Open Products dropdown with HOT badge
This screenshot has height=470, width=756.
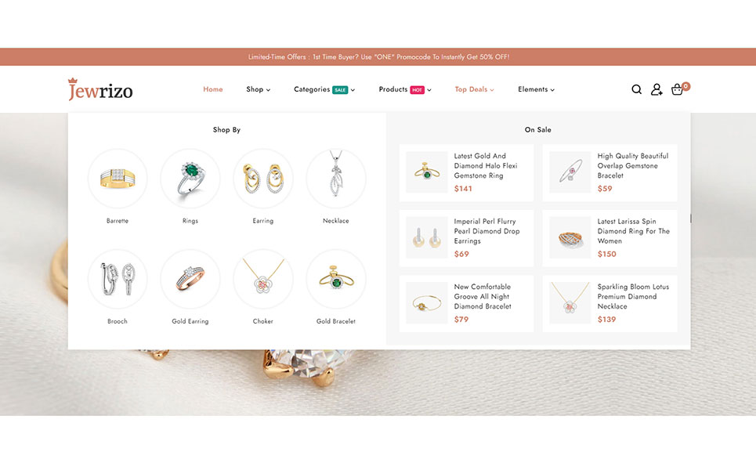coord(404,89)
